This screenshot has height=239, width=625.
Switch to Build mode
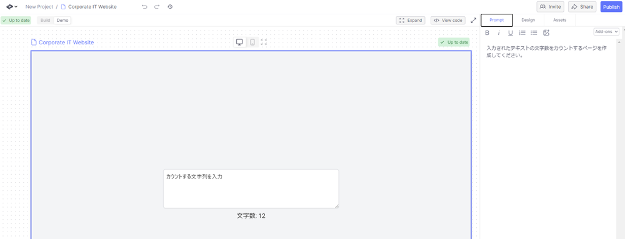(x=46, y=21)
